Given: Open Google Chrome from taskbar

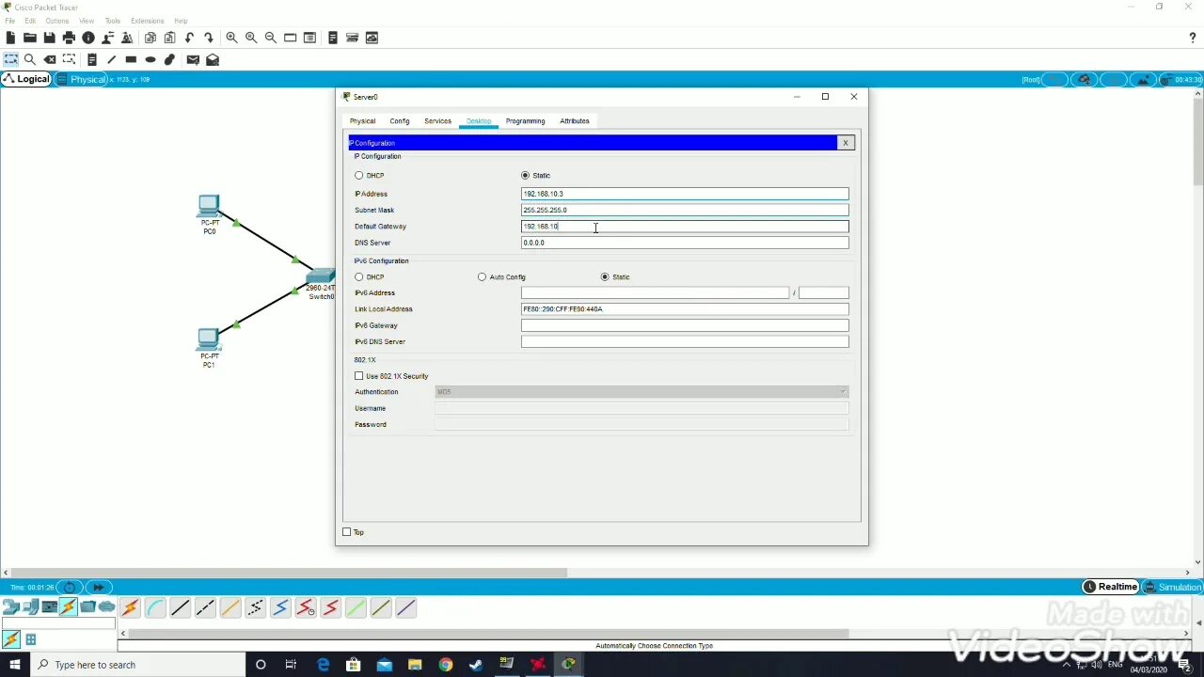Looking at the screenshot, I should click(445, 665).
